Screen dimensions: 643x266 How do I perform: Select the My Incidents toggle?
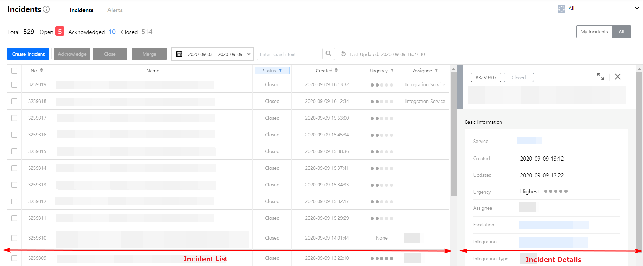[x=594, y=32]
